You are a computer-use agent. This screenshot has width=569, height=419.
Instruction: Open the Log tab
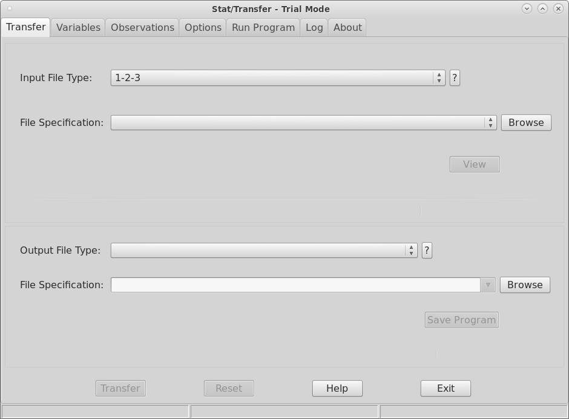pyautogui.click(x=314, y=27)
